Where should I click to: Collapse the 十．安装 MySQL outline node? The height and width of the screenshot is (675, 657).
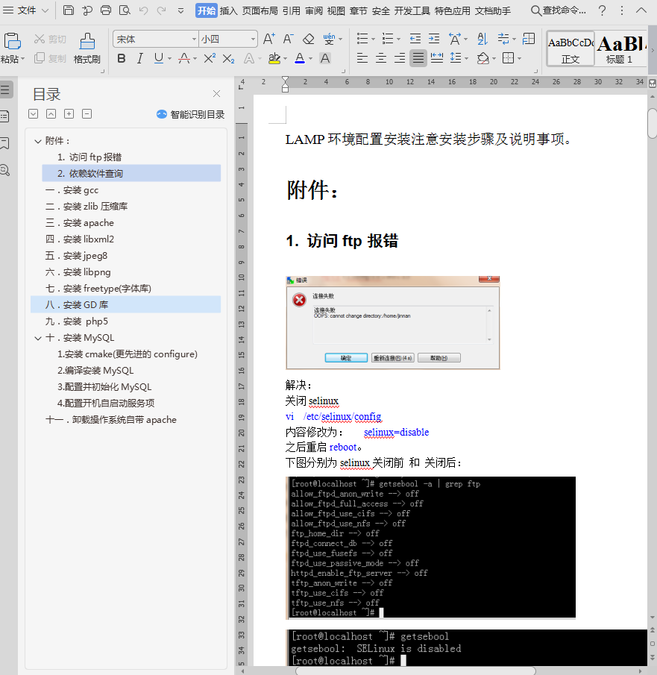38,338
